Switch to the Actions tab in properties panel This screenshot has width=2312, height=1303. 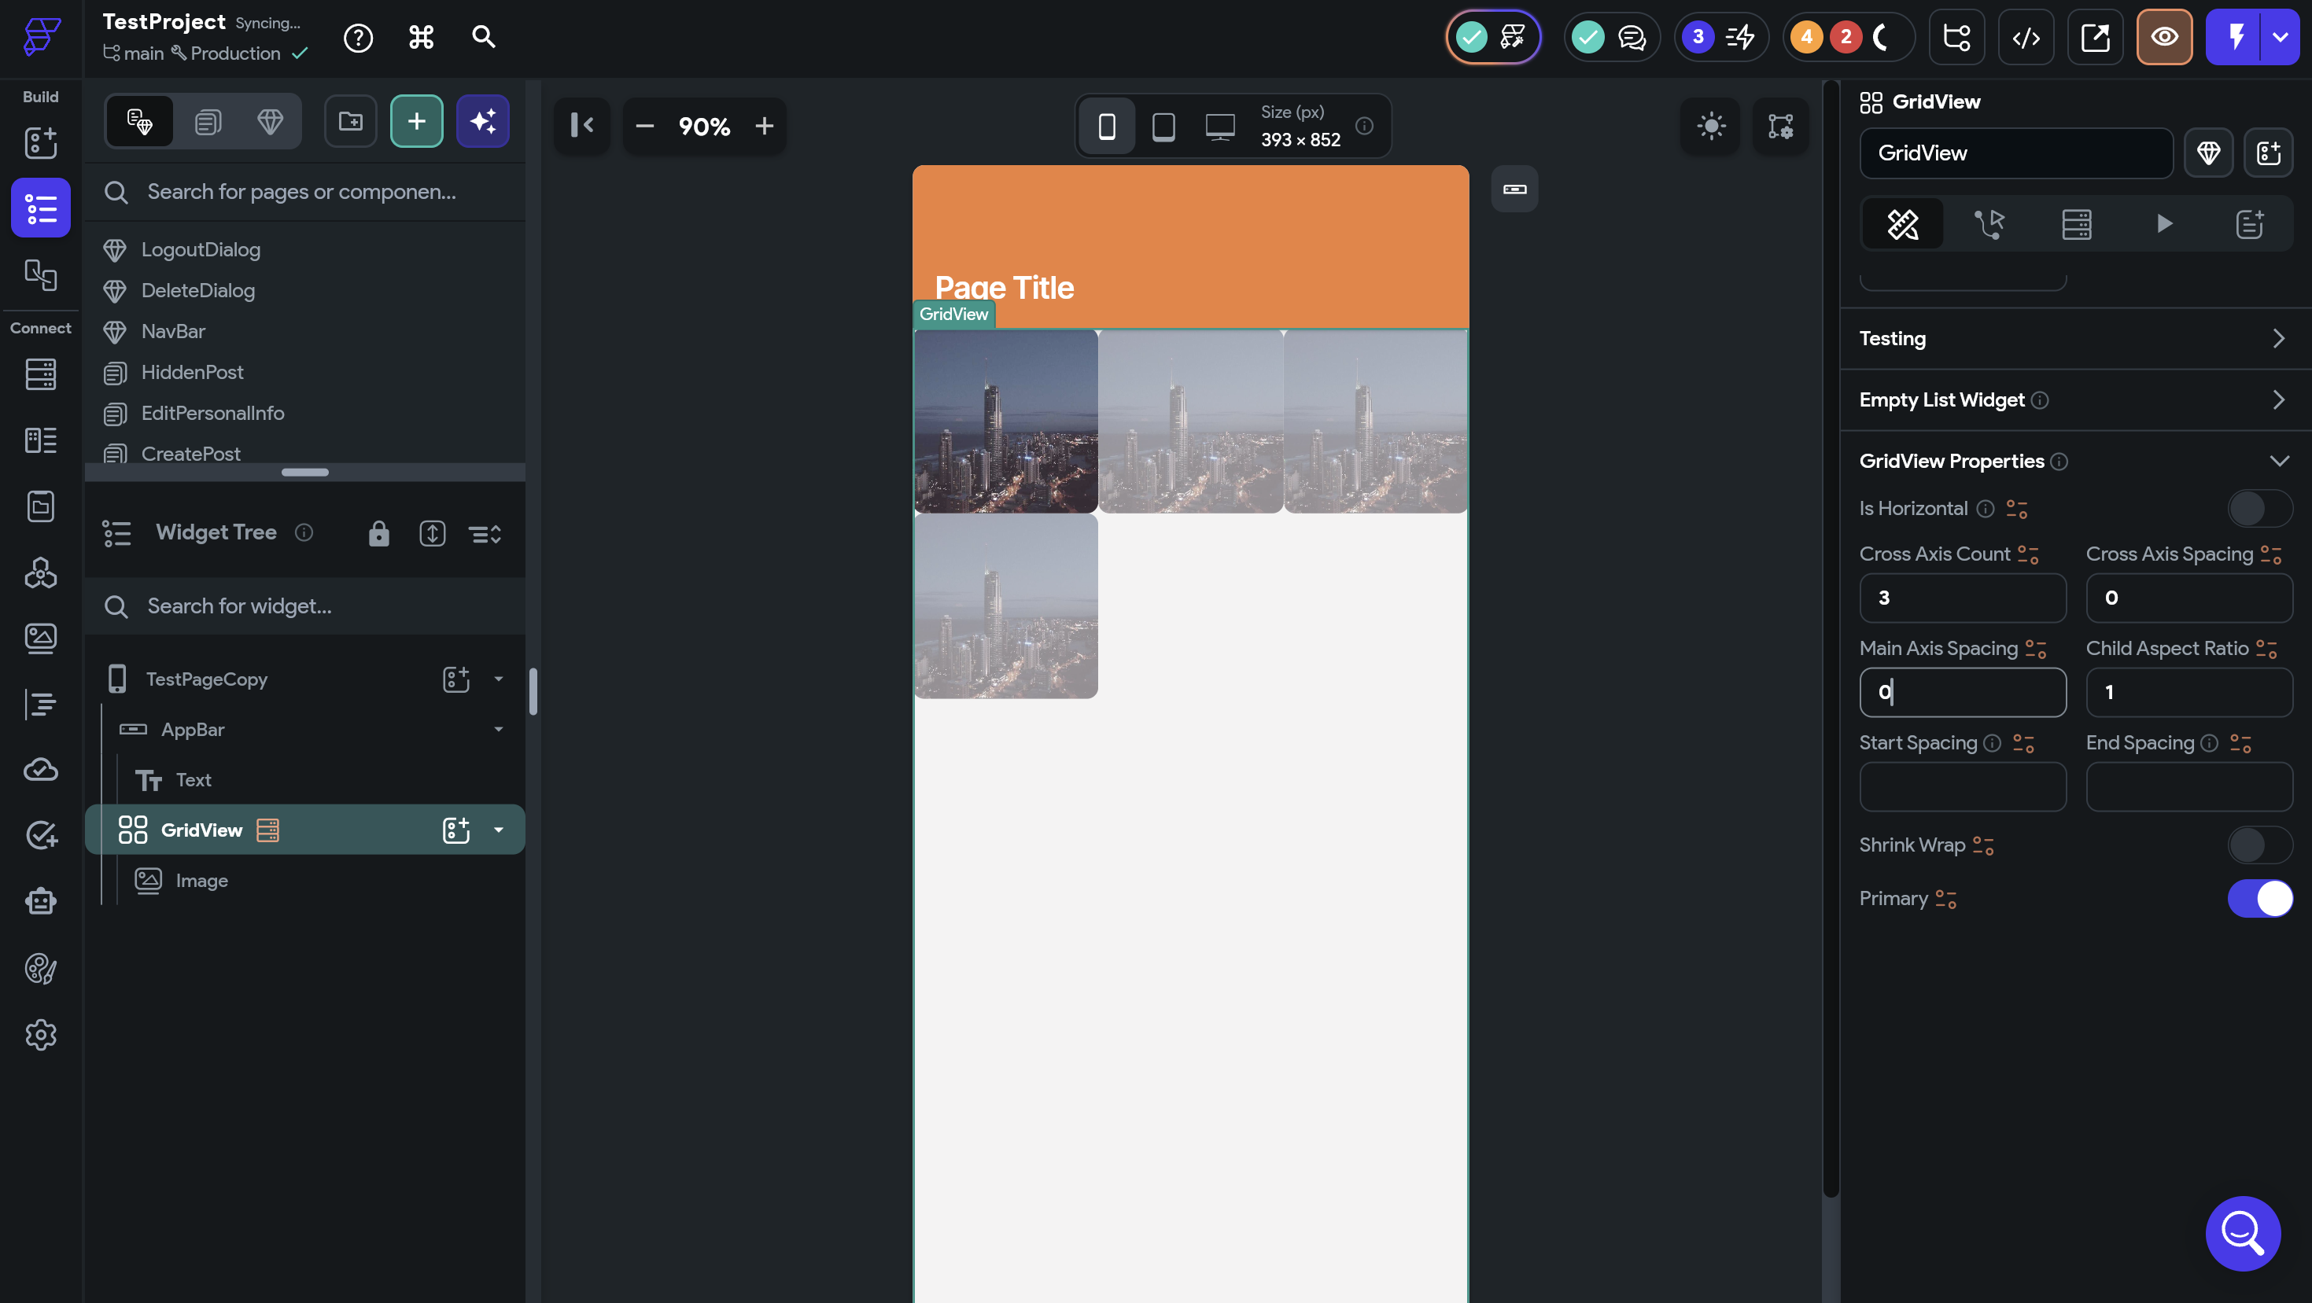[x=1989, y=223]
